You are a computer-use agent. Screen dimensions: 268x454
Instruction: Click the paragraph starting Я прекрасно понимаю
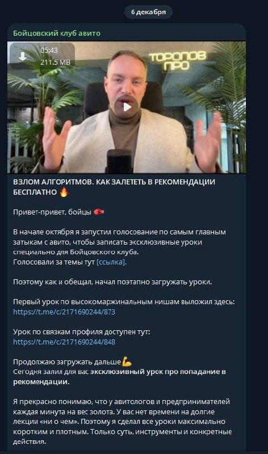tap(123, 422)
